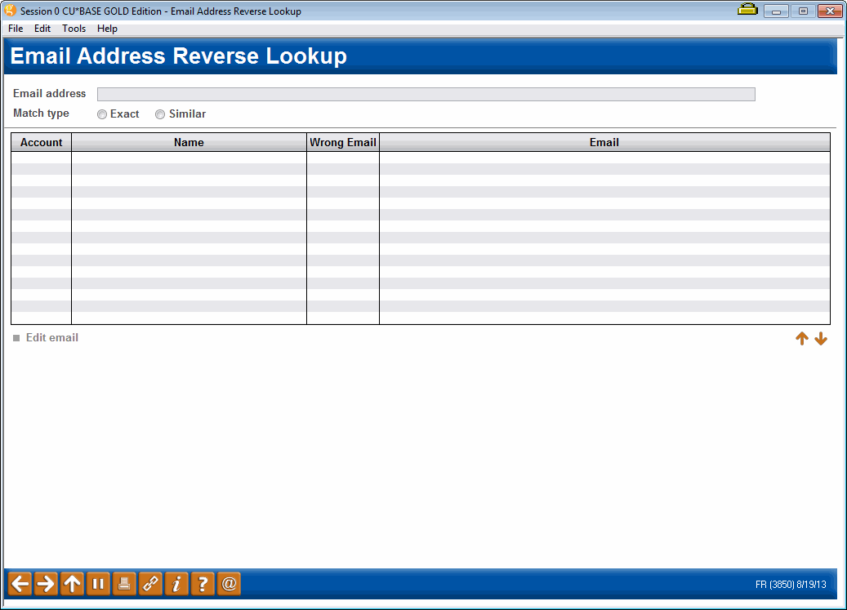
Task: Click the orange down arrow to page forward
Action: (821, 338)
